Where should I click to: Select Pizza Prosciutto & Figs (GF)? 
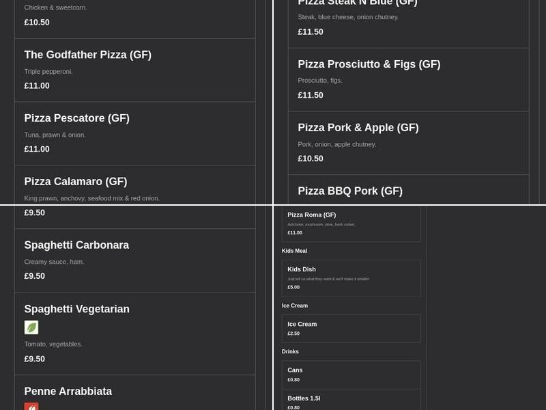click(369, 64)
